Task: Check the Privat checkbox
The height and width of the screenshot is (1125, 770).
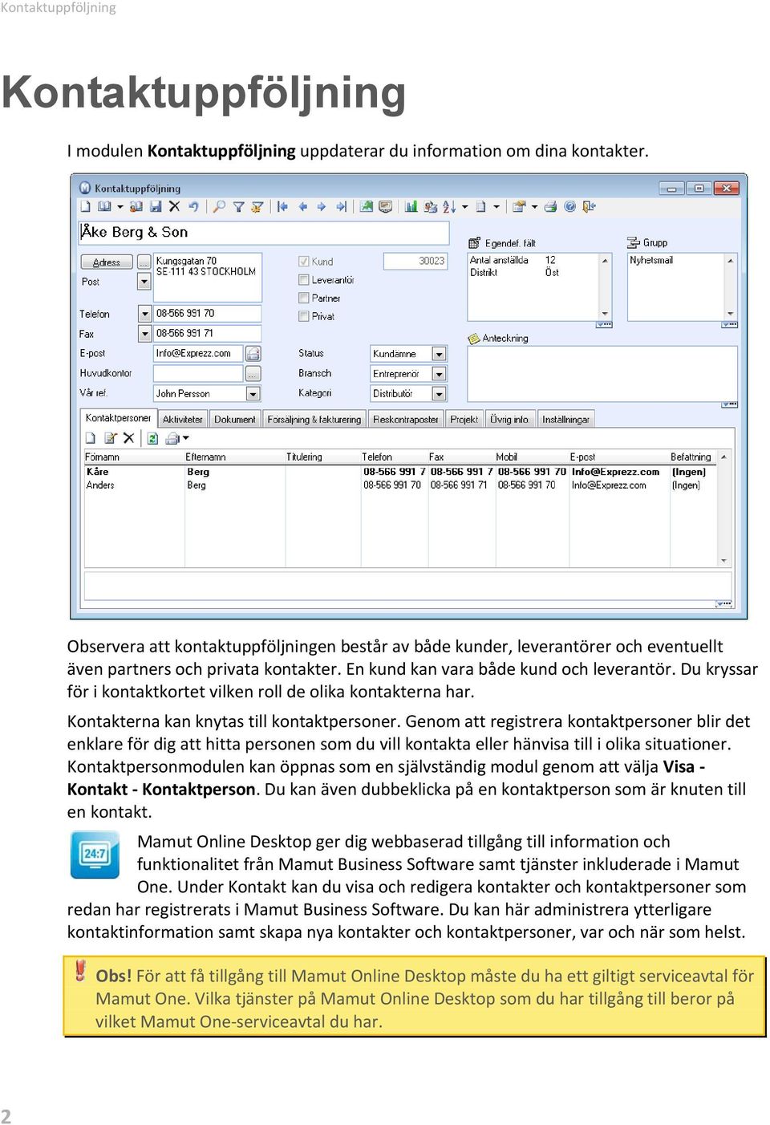Action: (304, 316)
